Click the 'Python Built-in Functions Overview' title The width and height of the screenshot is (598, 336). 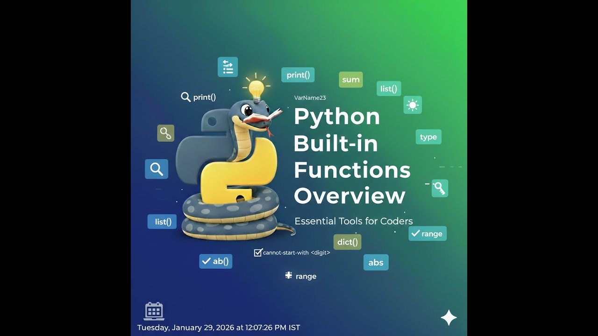[352, 156]
